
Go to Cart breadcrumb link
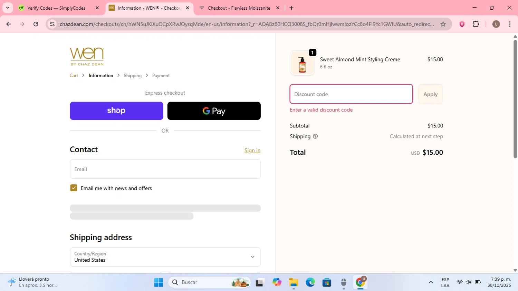coord(74,76)
